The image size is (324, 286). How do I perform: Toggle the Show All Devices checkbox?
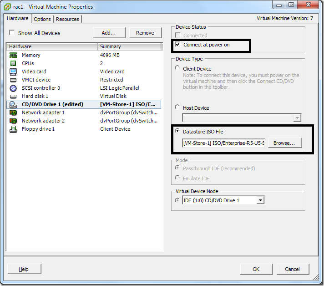[12, 33]
